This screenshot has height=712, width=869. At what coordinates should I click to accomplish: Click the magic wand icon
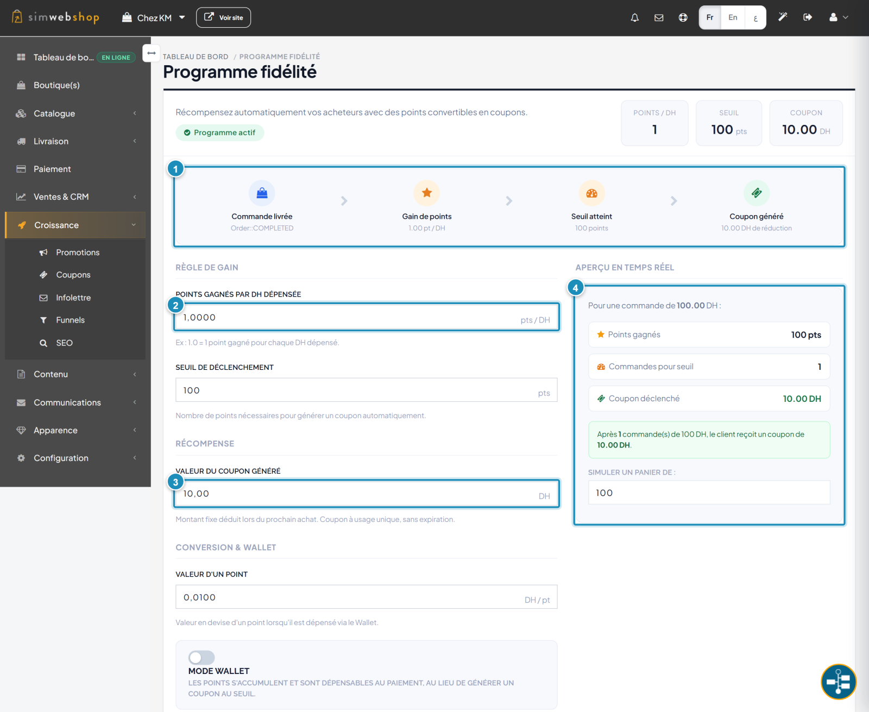click(x=783, y=17)
